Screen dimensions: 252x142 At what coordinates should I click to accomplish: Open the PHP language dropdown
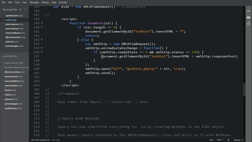click(x=220, y=140)
